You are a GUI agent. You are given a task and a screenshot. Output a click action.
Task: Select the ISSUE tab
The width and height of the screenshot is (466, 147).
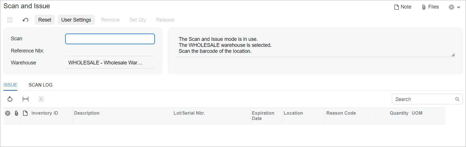click(x=10, y=85)
